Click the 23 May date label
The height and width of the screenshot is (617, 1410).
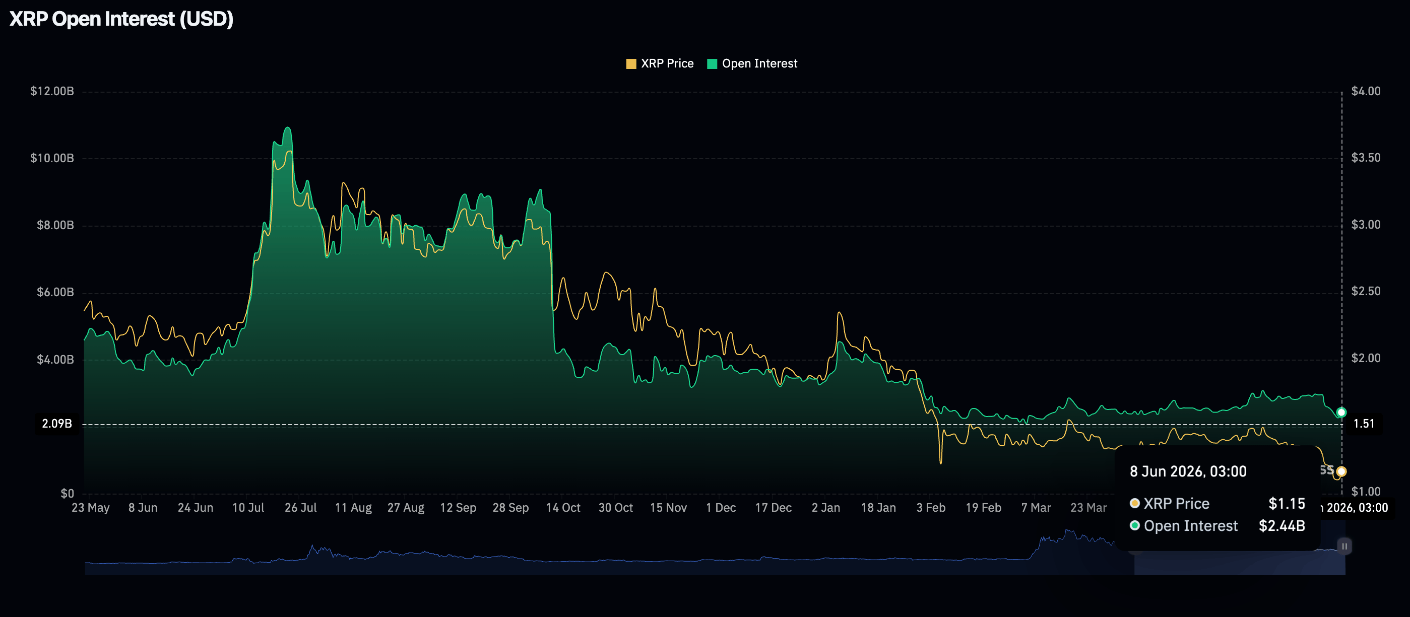[90, 508]
